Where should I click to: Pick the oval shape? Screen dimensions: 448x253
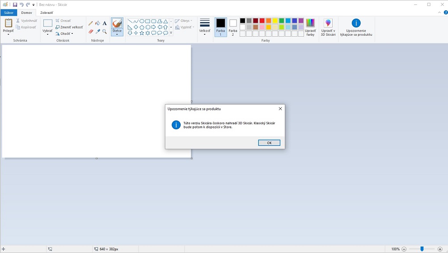point(142,21)
